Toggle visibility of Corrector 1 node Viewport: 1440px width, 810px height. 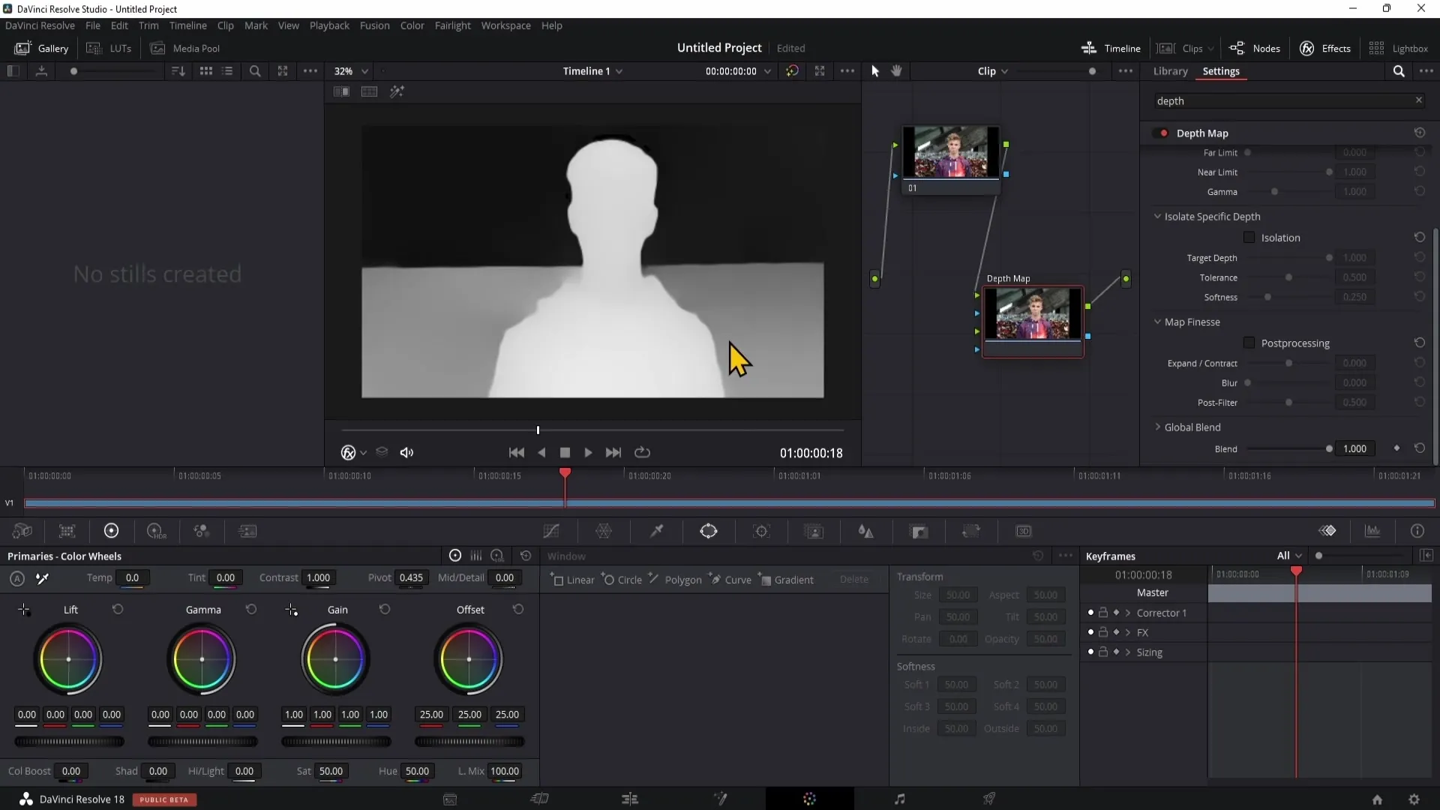1090,612
